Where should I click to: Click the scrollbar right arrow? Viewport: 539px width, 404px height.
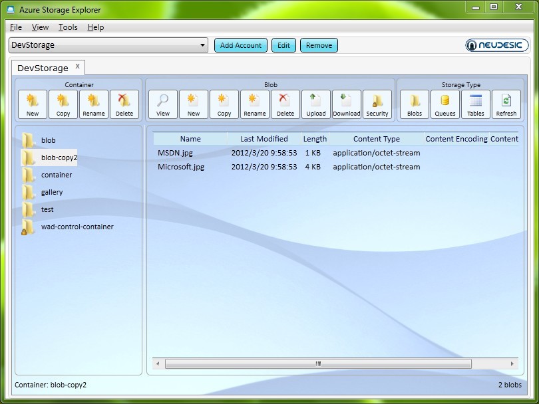click(x=512, y=363)
